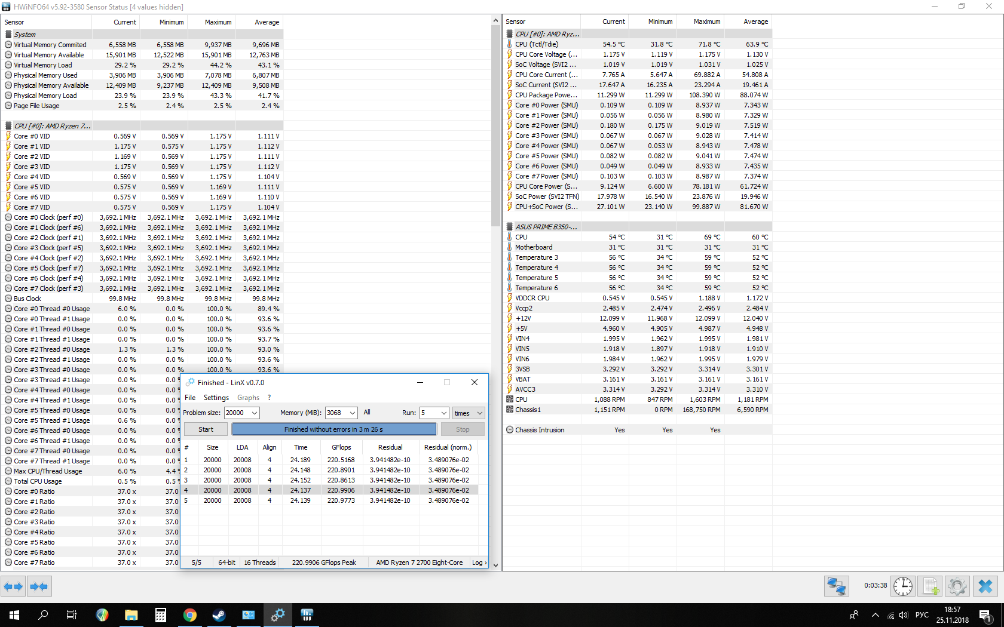This screenshot has height=627, width=1004.
Task: Click the Stop button in LinX
Action: coord(463,429)
